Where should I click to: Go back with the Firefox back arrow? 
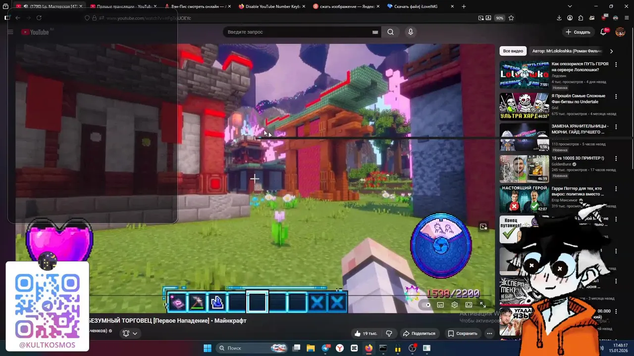(x=18, y=18)
